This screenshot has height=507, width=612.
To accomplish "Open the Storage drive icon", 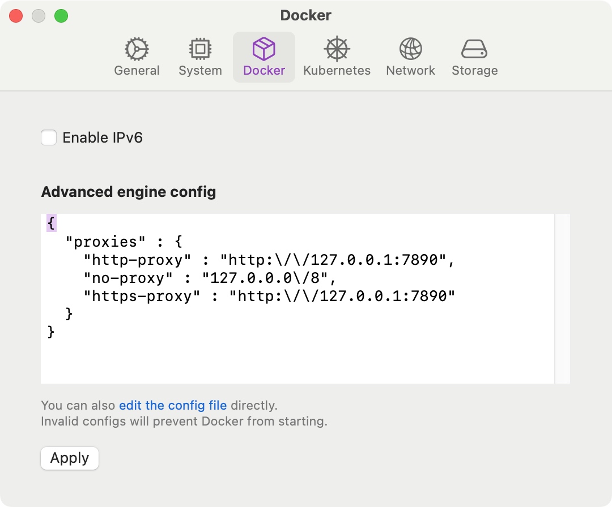I will (x=474, y=57).
